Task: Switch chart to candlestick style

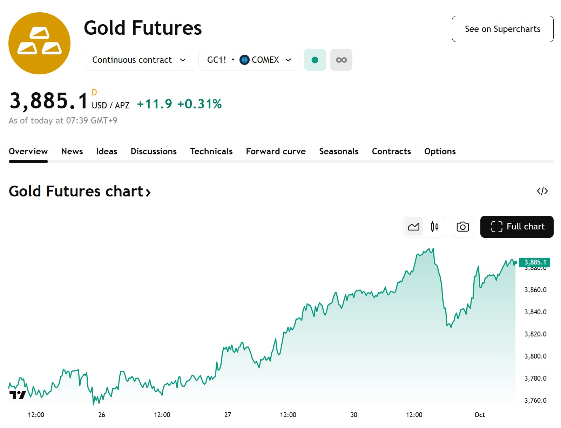Action: coord(434,227)
